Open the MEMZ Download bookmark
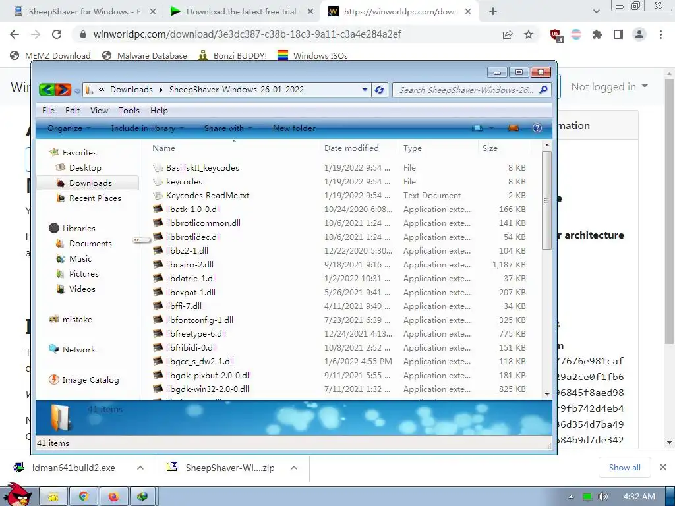This screenshot has width=675, height=506. pos(50,55)
